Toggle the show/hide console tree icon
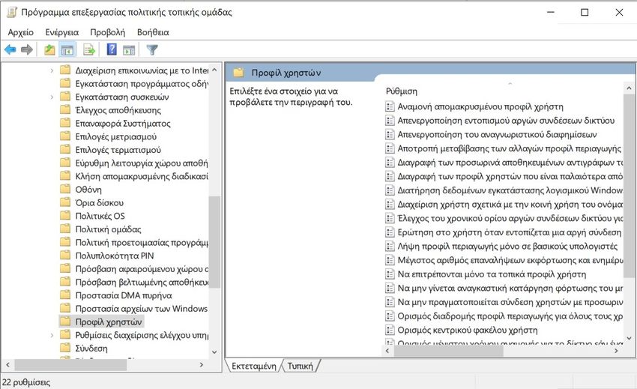The image size is (637, 389). (67, 50)
